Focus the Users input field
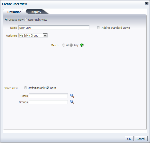150x143 pixels. click(48, 96)
